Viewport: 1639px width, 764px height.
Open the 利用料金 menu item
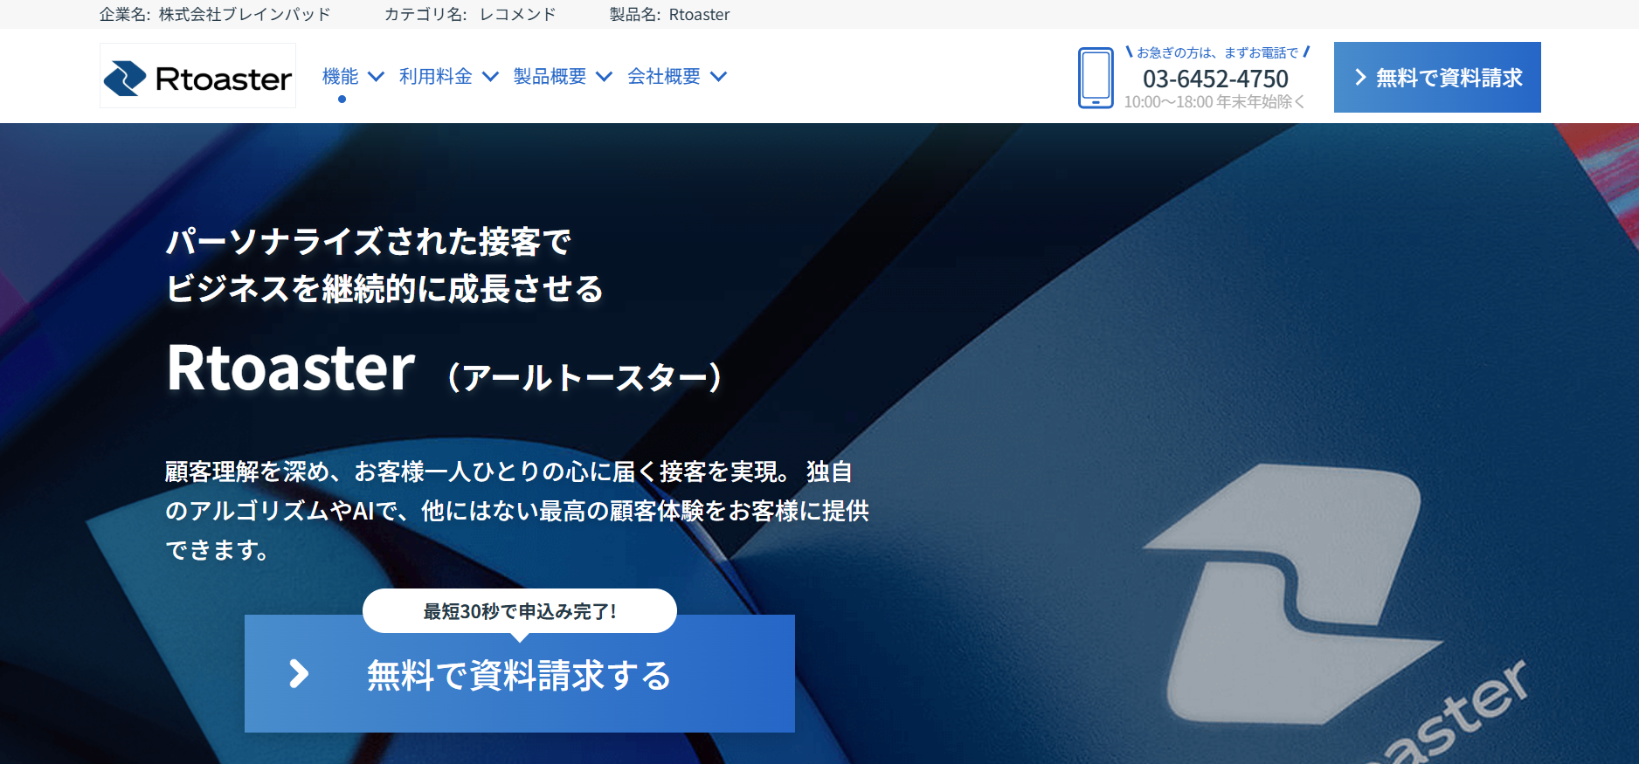coord(435,77)
